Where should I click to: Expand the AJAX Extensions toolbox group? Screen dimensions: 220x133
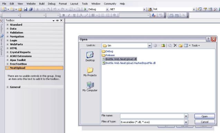point(8,56)
